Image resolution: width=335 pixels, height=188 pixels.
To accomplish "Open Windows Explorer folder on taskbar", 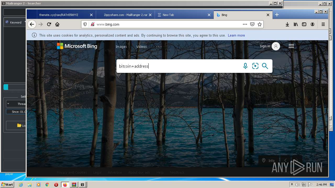I will [x=30, y=185].
